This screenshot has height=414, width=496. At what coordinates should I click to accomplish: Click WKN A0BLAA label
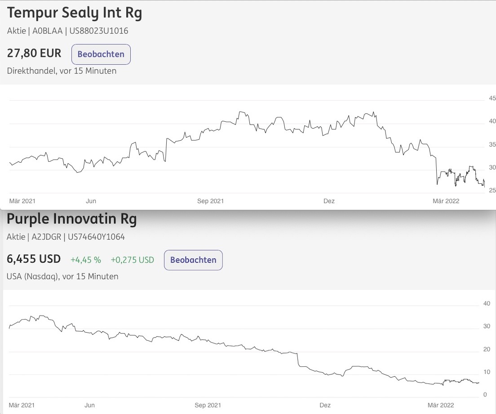(x=48, y=31)
